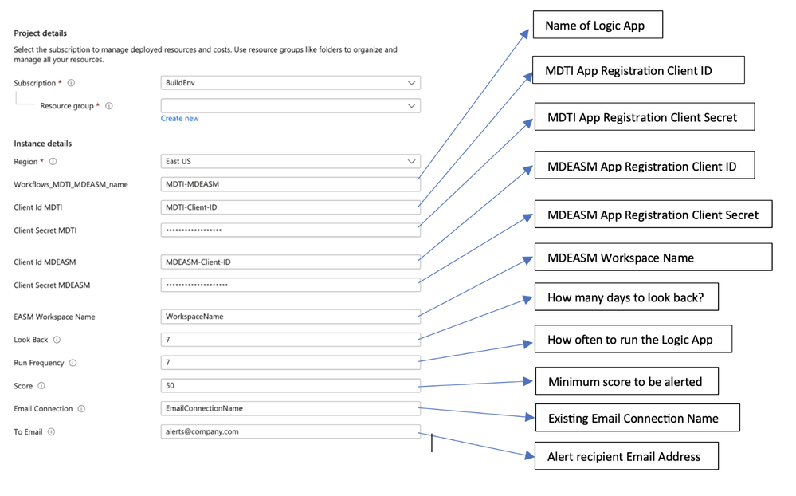Open the Region info icon
The width and height of the screenshot is (796, 496).
click(x=53, y=162)
